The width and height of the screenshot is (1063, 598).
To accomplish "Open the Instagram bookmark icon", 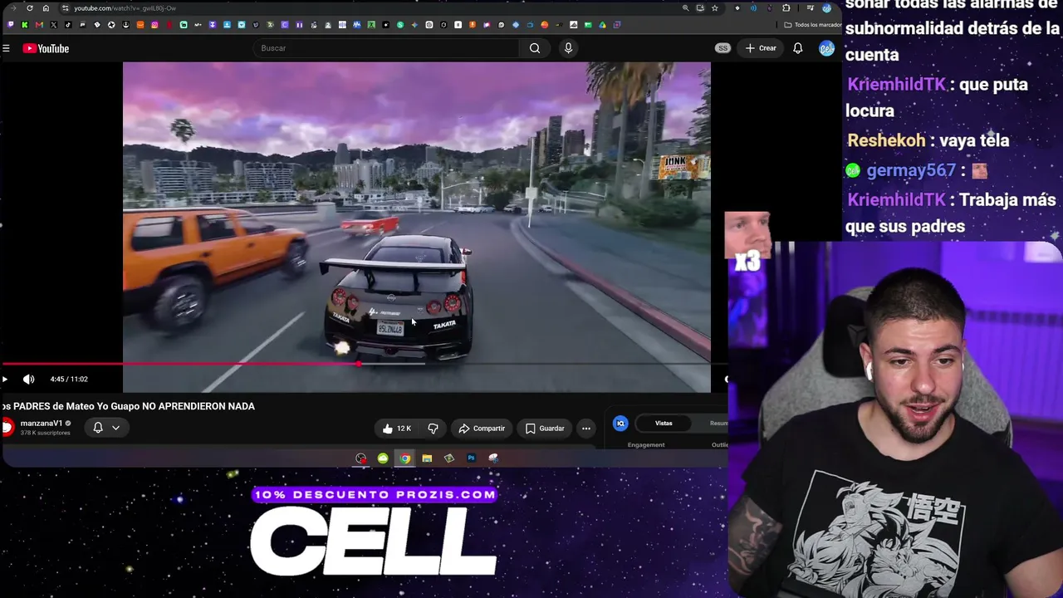I will (154, 25).
